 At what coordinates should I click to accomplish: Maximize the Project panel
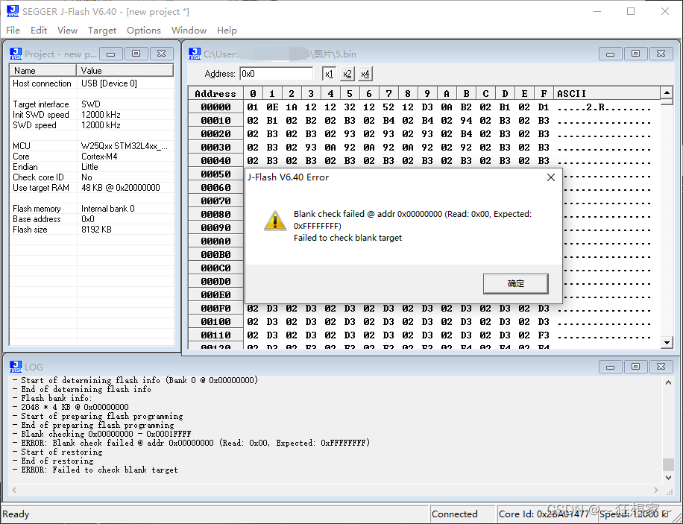coord(136,54)
